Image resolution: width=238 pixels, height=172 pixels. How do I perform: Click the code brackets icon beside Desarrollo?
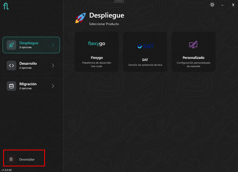(x=11, y=65)
